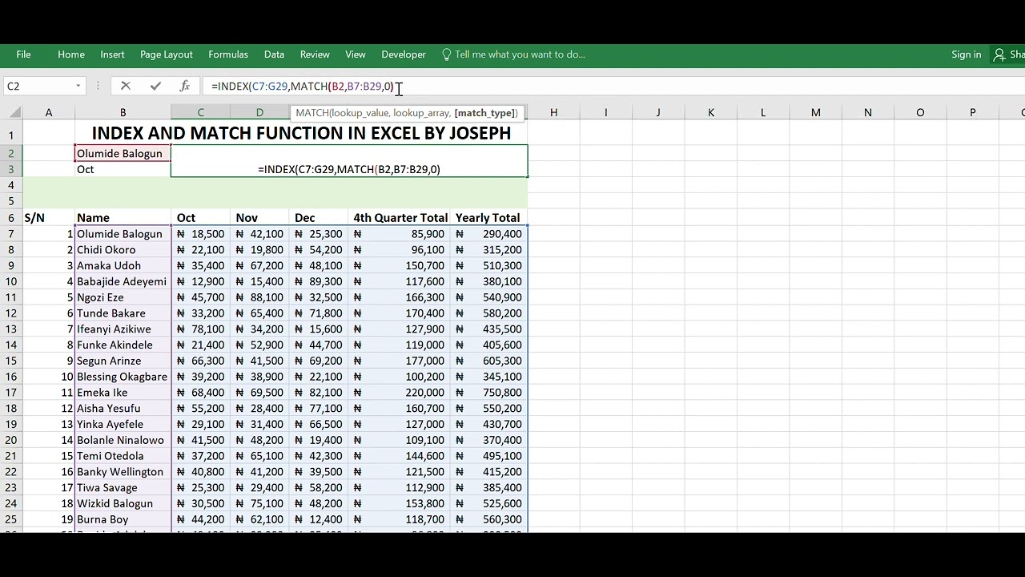
Task: Open the View ribbon tab
Action: [356, 54]
